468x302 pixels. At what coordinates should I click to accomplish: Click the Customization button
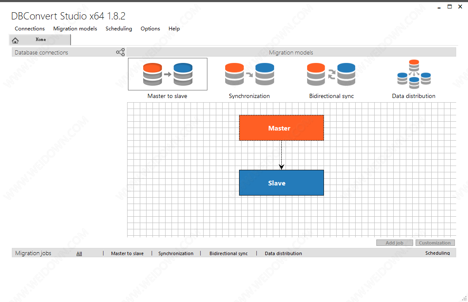(x=435, y=242)
